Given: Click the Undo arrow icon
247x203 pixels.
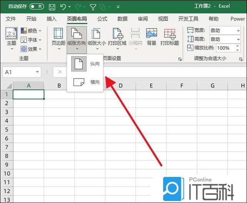Looking at the screenshot, I should point(63,7).
